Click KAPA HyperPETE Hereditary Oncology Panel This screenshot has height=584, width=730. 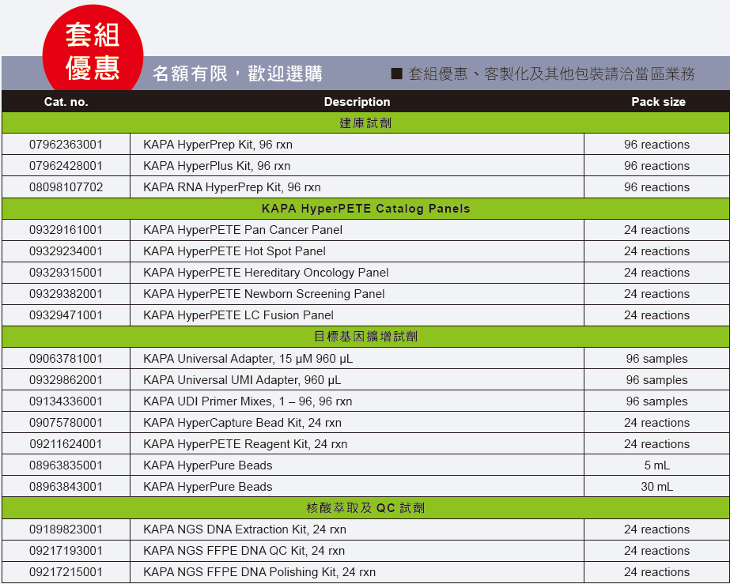click(266, 273)
